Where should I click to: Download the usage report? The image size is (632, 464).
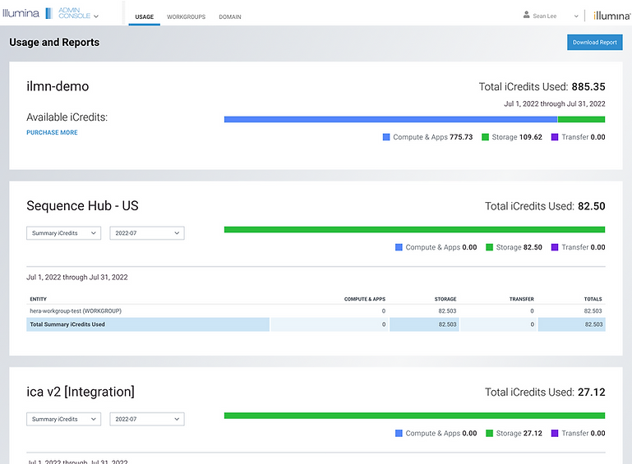click(x=594, y=42)
